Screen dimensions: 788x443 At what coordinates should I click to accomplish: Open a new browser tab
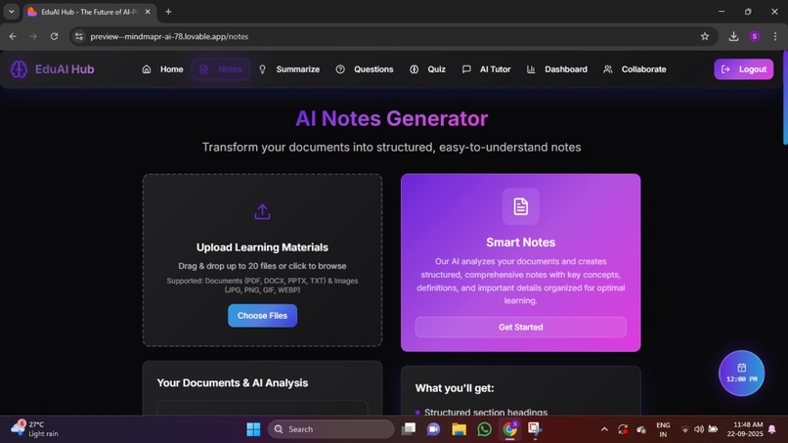pos(168,12)
